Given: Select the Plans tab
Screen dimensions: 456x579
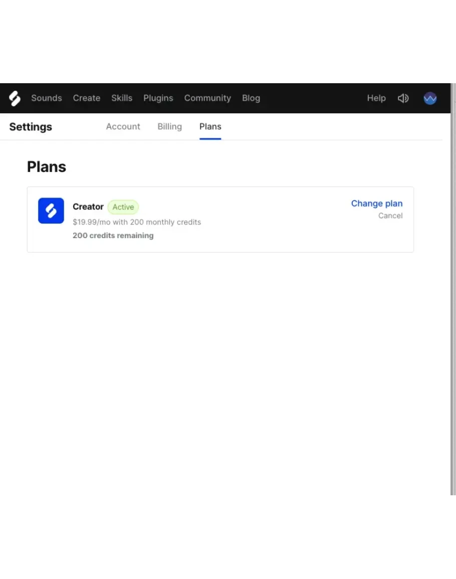Looking at the screenshot, I should pos(210,127).
